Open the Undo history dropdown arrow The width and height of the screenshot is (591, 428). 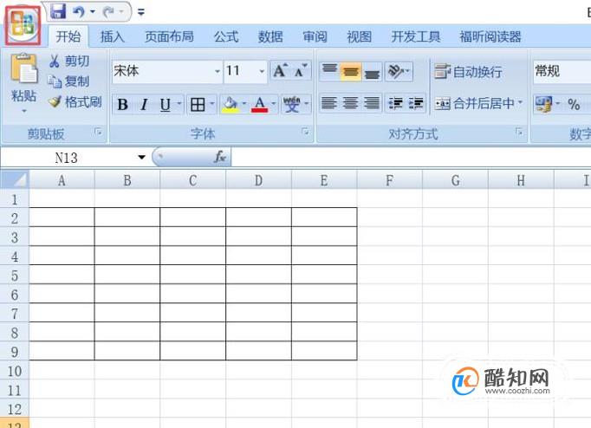[x=93, y=12]
